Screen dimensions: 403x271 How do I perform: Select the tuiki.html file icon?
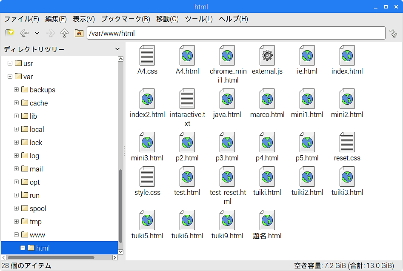[x=267, y=177]
